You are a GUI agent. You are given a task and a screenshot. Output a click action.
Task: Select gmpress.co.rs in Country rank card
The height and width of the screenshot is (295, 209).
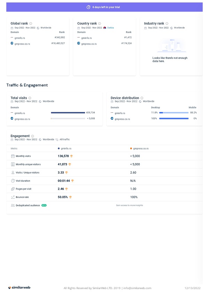[89, 43]
